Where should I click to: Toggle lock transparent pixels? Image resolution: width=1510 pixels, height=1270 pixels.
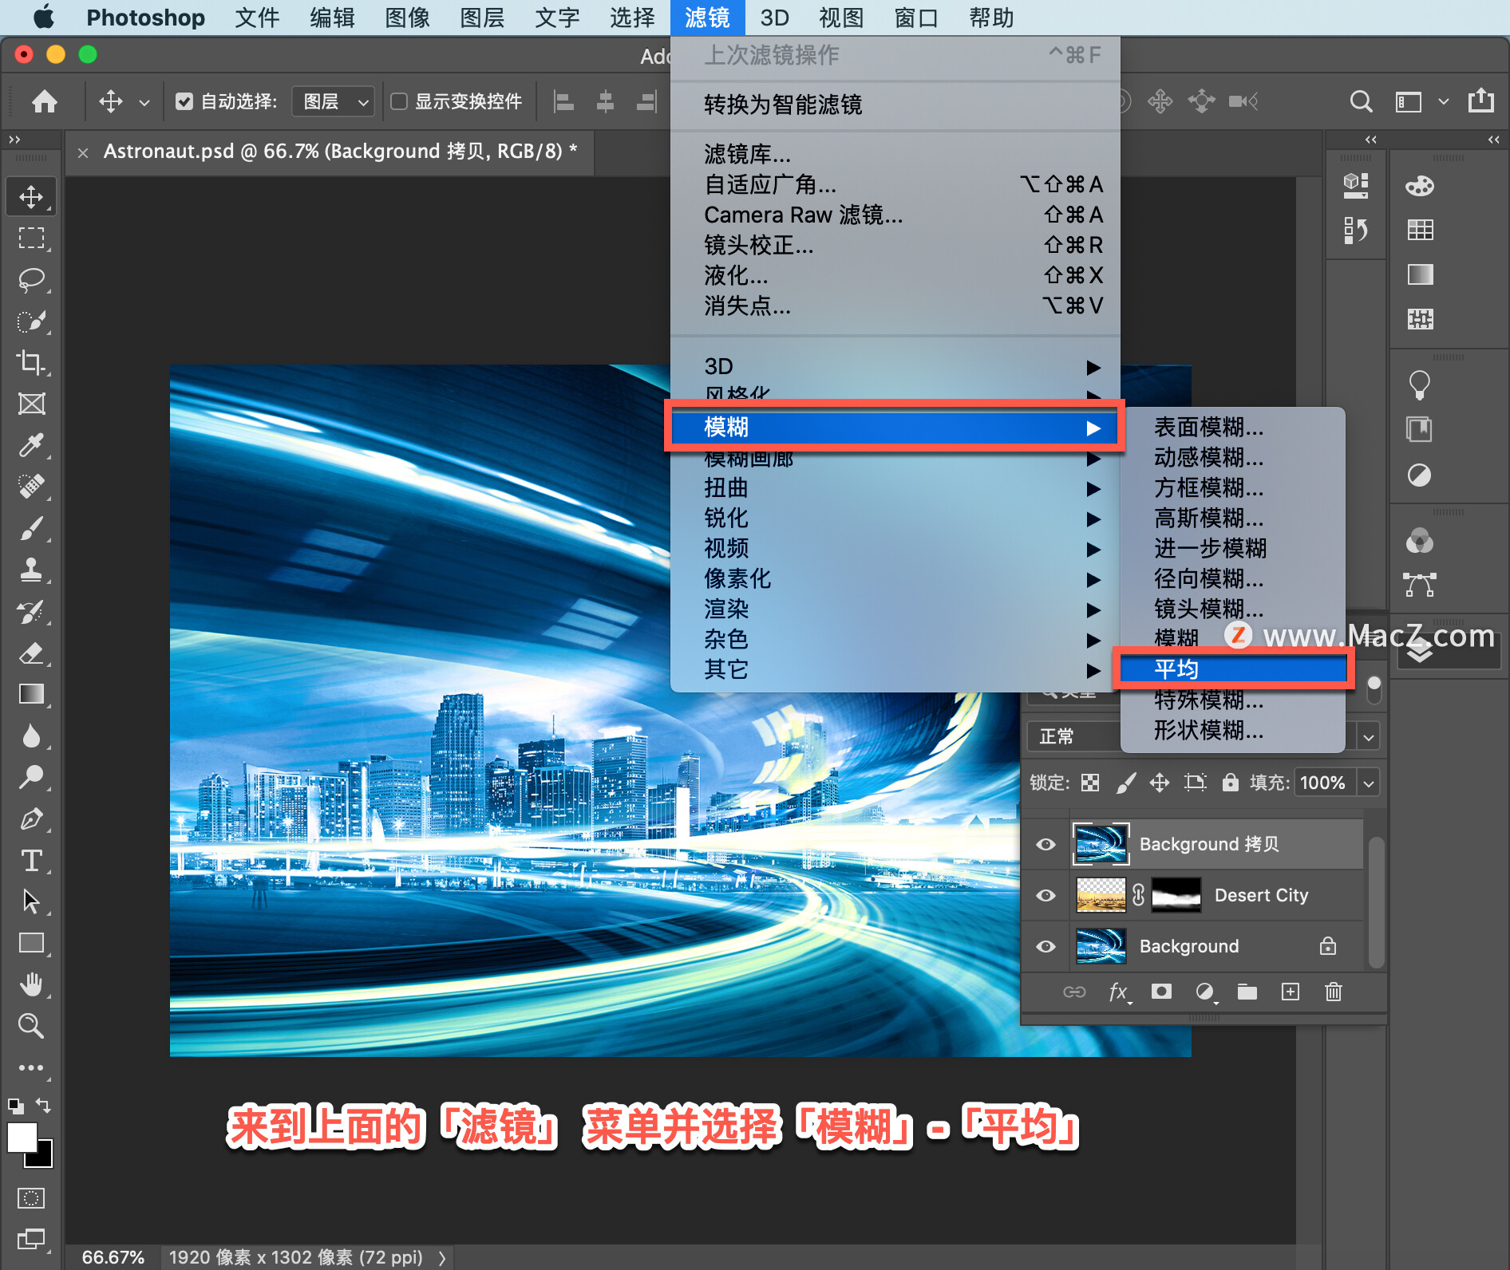pyautogui.click(x=1090, y=783)
